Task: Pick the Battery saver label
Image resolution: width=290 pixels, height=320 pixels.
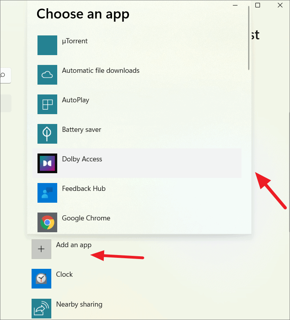Action: [81, 129]
